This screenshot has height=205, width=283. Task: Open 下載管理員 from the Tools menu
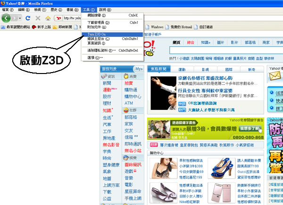tap(112, 23)
